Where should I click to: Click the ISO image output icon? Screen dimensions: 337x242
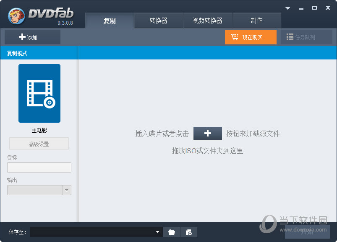pyautogui.click(x=189, y=232)
